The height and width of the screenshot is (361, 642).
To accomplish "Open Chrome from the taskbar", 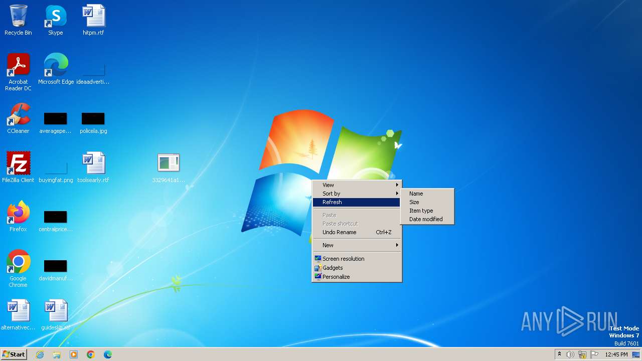I will (91, 354).
